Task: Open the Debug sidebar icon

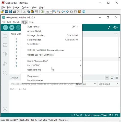Action: coord(5,64)
